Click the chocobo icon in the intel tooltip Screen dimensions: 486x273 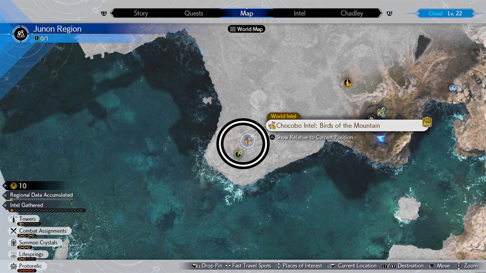click(272, 125)
